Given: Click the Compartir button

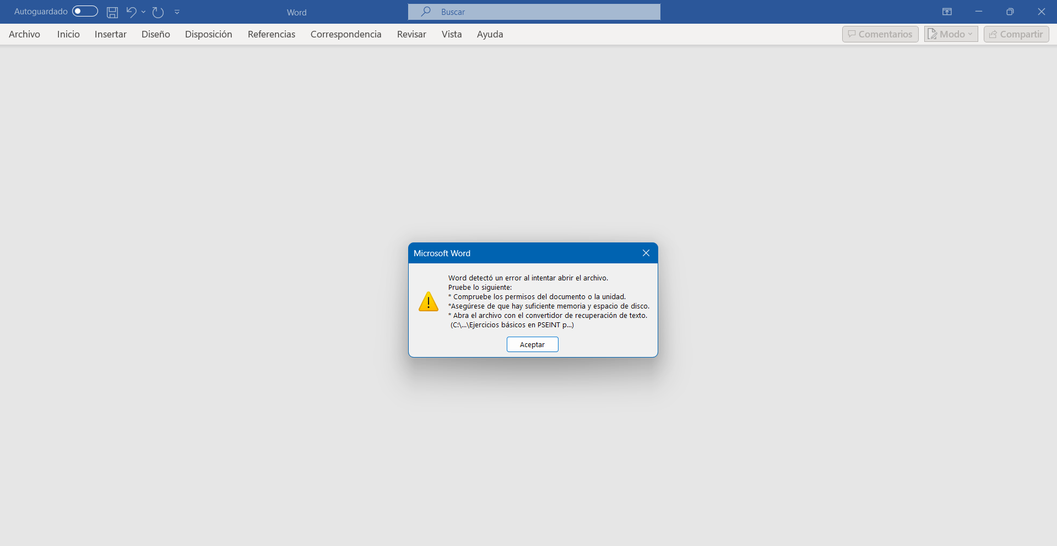Looking at the screenshot, I should pyautogui.click(x=1016, y=34).
